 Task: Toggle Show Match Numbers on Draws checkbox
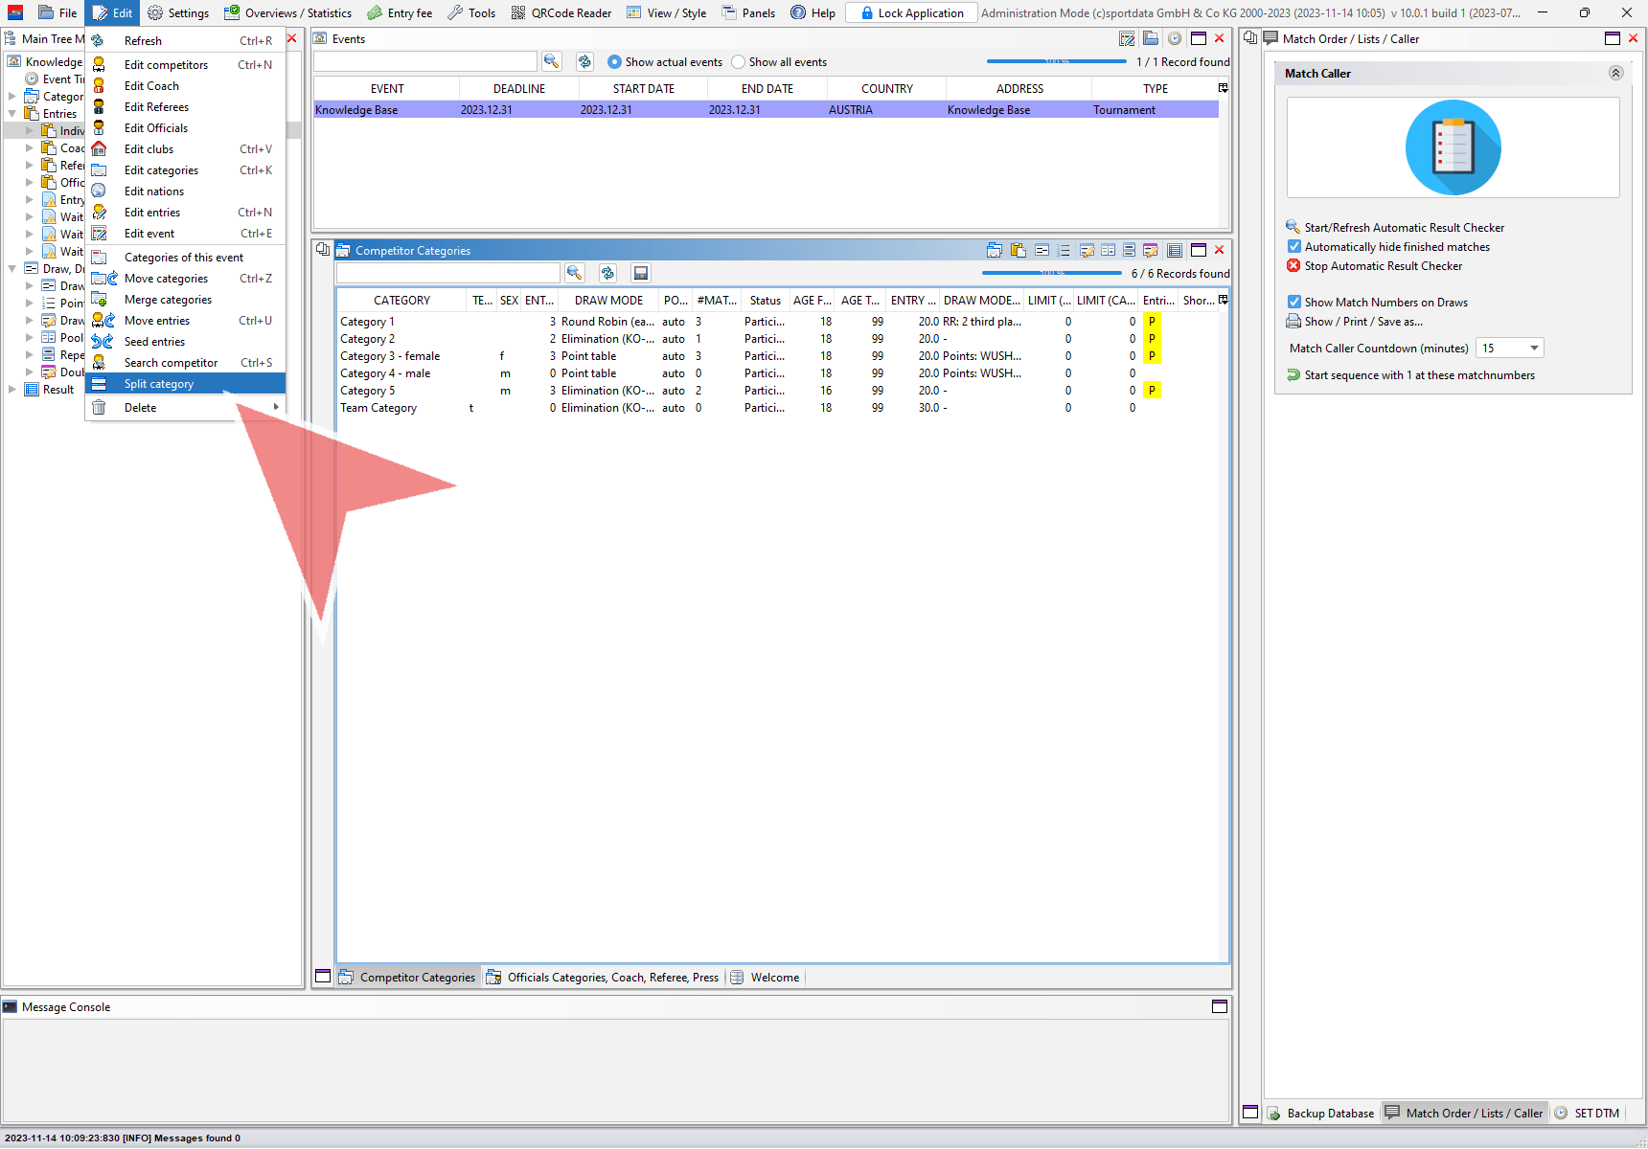1294,303
